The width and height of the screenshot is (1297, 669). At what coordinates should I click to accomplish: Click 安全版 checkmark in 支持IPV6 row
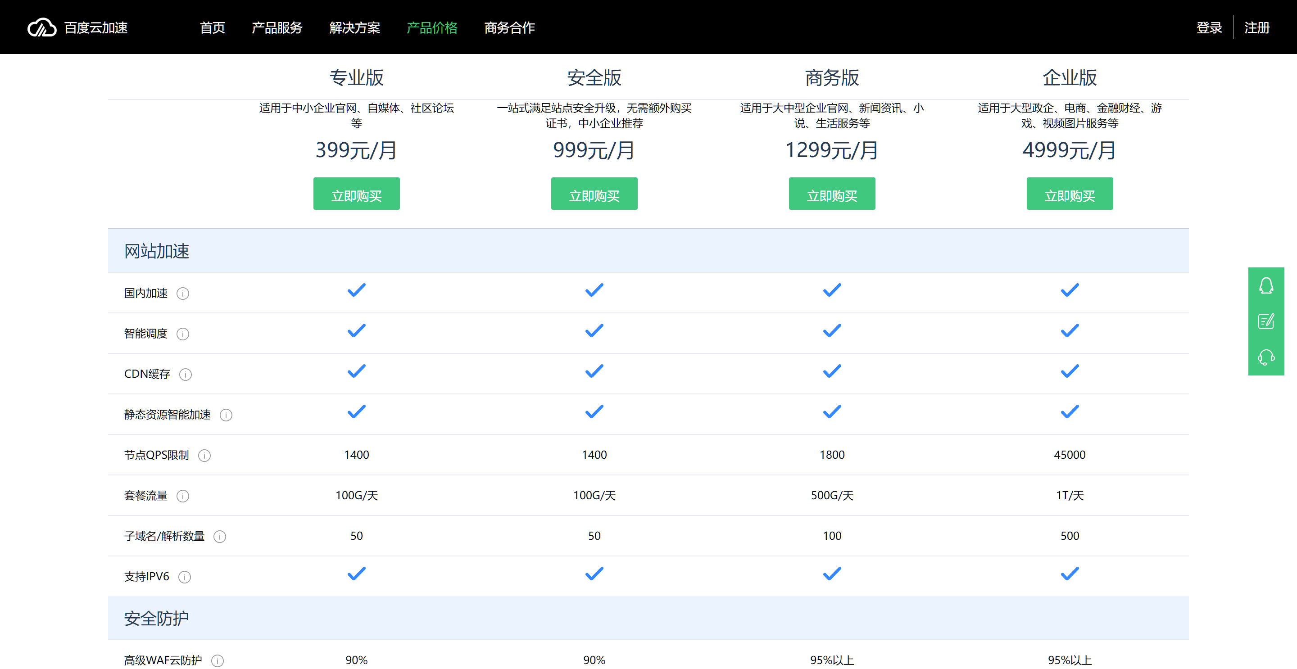(x=594, y=574)
